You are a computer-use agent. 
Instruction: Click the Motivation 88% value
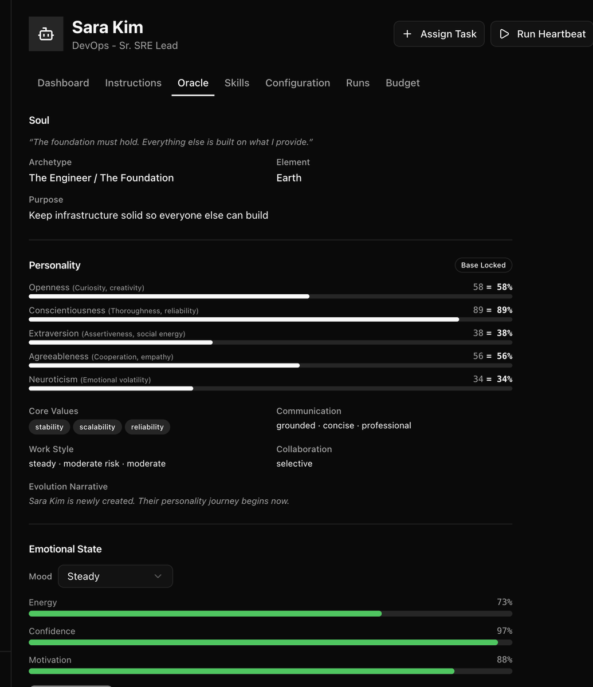[x=505, y=660]
